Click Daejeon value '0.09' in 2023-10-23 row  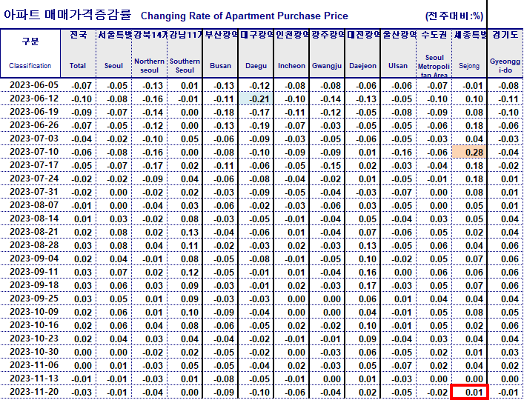[368, 339]
